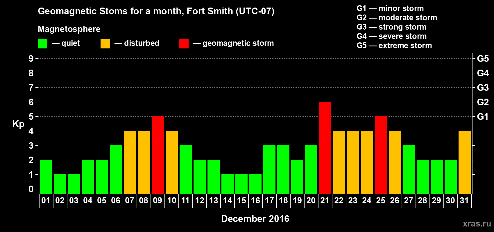
Task: Click the chart title mentioning Fort Smith
Action: (x=156, y=11)
